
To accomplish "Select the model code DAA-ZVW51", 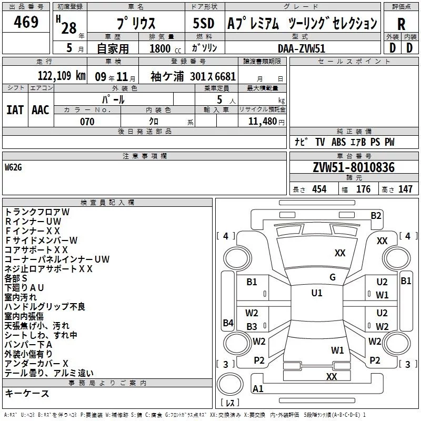I will [x=302, y=48].
